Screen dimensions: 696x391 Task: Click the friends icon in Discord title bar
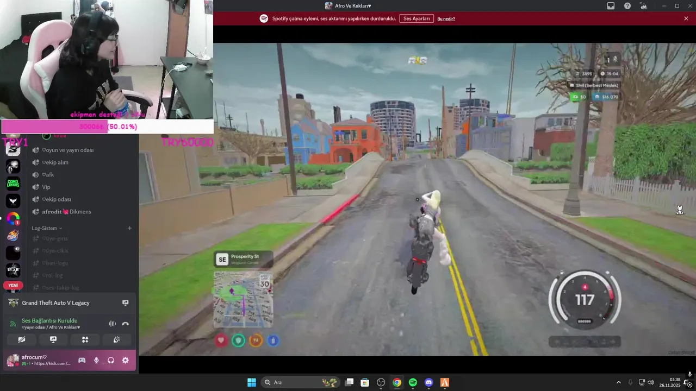click(644, 6)
